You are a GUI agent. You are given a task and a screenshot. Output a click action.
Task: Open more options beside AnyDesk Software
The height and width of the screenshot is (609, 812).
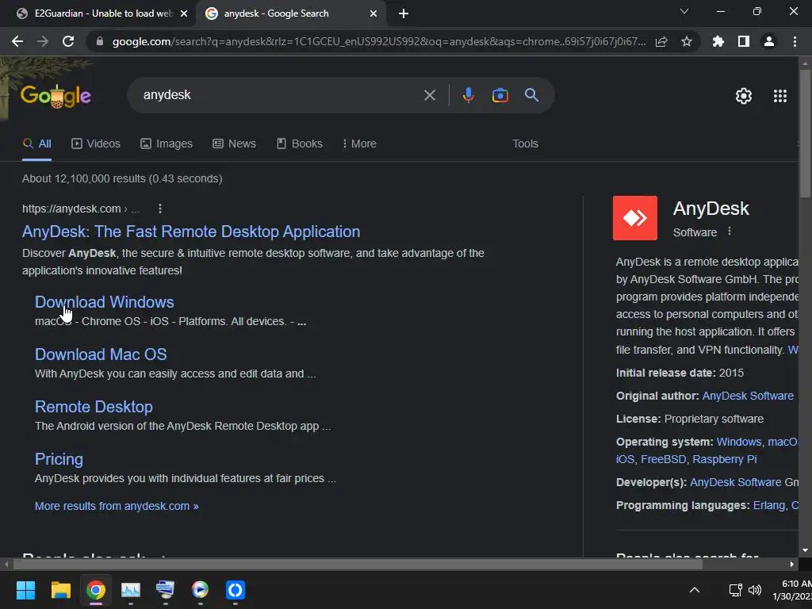pyautogui.click(x=730, y=232)
